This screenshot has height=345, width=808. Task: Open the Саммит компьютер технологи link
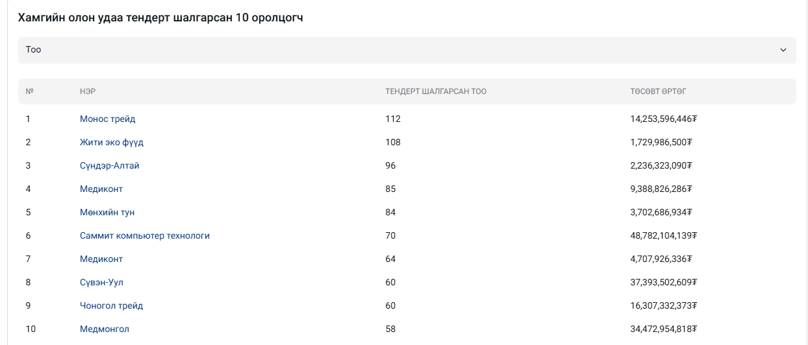tap(144, 236)
